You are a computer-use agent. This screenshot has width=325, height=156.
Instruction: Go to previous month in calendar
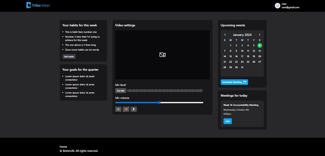pos(225,35)
